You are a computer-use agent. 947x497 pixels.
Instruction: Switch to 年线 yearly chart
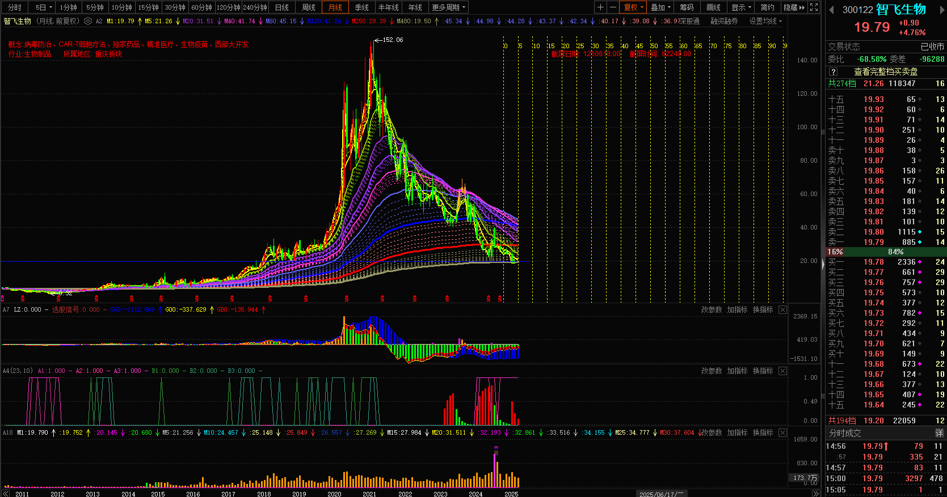[415, 7]
